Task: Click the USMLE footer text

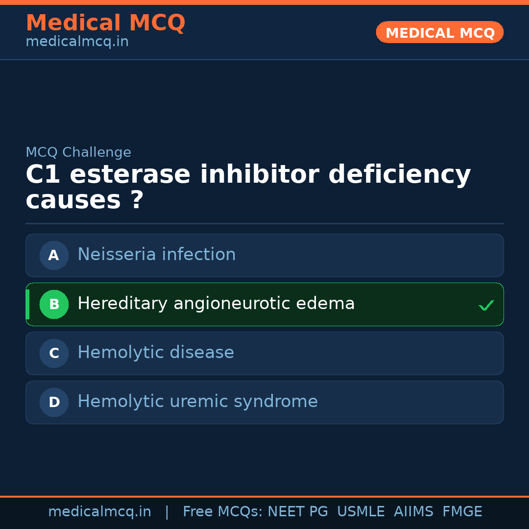Action: [x=361, y=512]
